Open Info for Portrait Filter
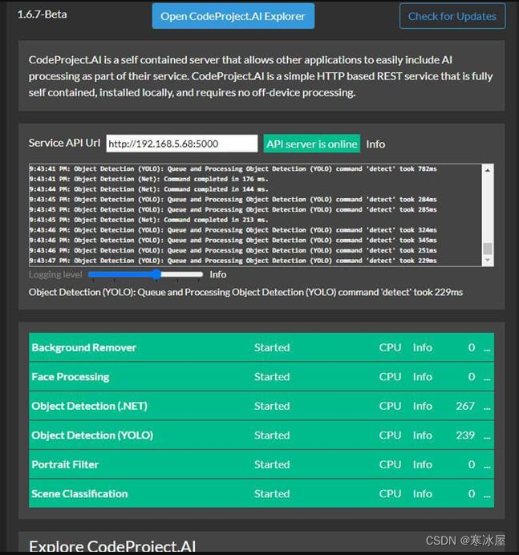Image resolution: width=519 pixels, height=555 pixels. (422, 464)
